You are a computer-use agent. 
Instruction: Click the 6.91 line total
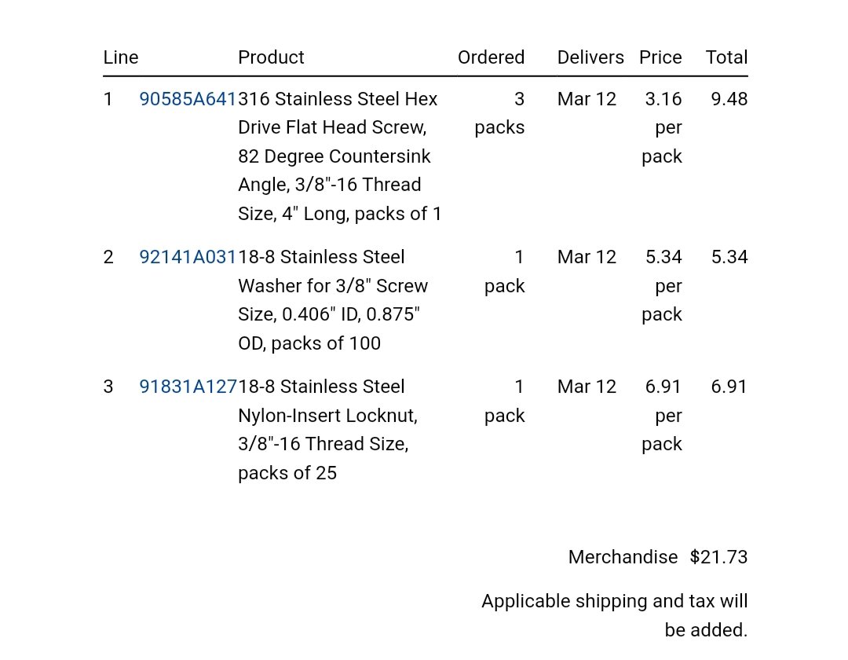[729, 387]
